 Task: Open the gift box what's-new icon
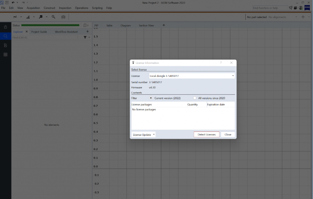coord(295,8)
